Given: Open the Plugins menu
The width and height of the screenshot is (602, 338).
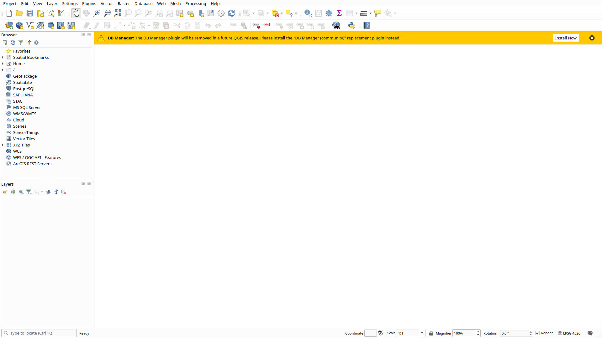Looking at the screenshot, I should click(x=89, y=3).
